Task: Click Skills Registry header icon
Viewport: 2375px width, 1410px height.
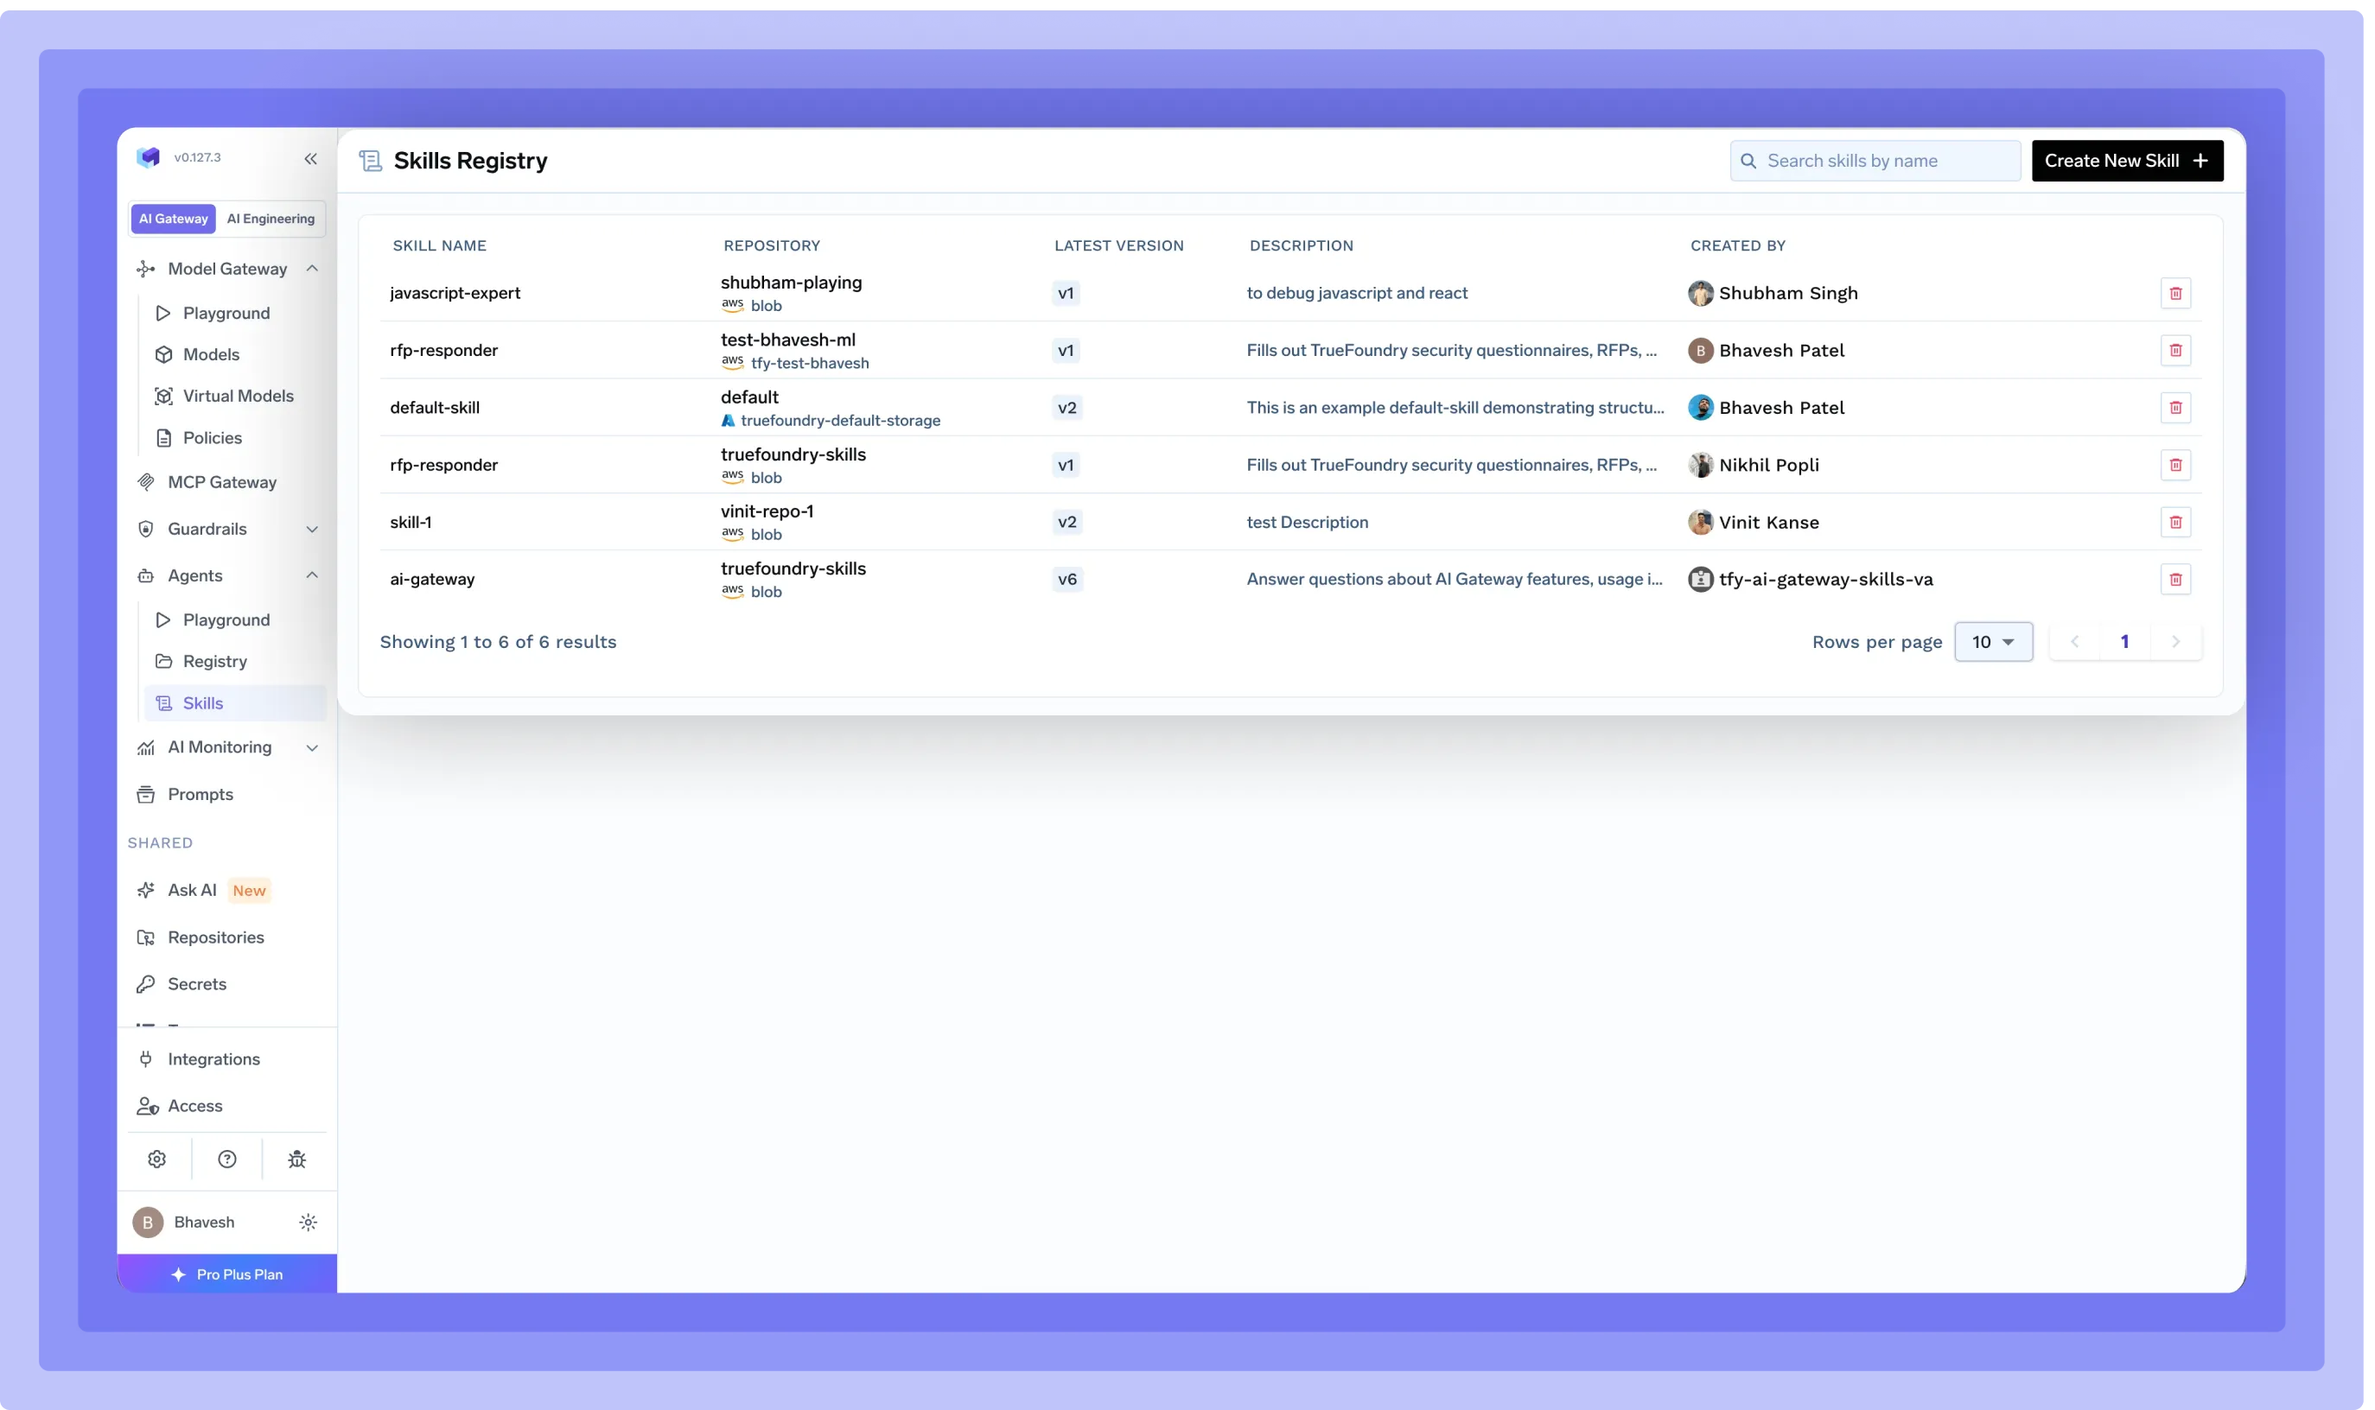Action: (x=371, y=161)
